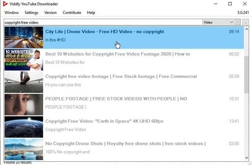Click the scroll up arrow of results list

click(x=246, y=29)
